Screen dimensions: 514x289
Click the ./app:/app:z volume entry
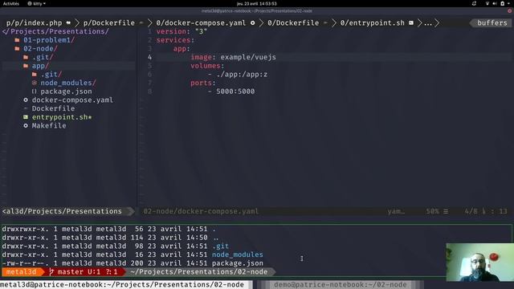(x=242, y=74)
